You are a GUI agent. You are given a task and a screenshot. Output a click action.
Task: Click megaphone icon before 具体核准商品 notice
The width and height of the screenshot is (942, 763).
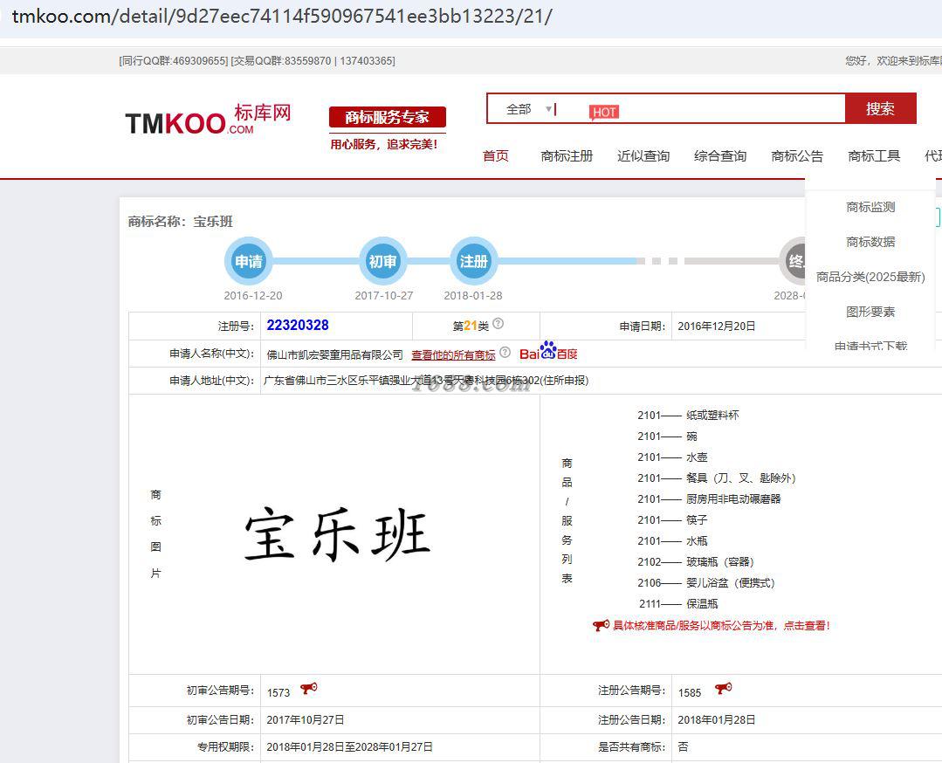601,625
